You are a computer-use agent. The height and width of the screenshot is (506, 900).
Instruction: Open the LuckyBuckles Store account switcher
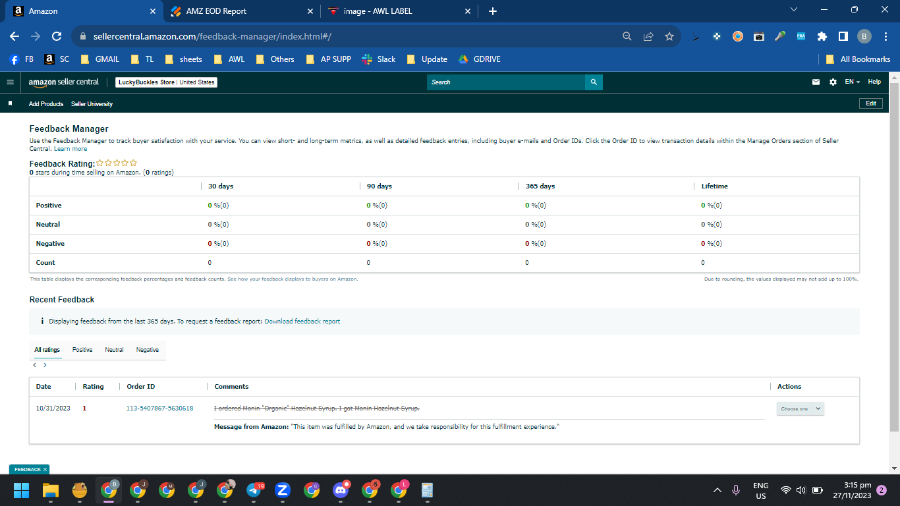tap(166, 82)
